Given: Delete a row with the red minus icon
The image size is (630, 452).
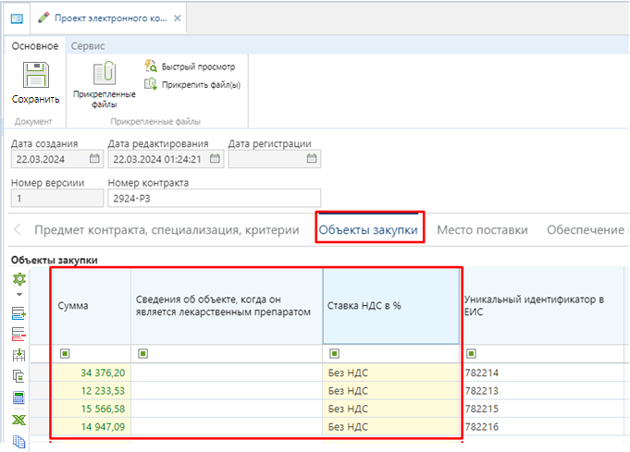Looking at the screenshot, I should coord(19,334).
